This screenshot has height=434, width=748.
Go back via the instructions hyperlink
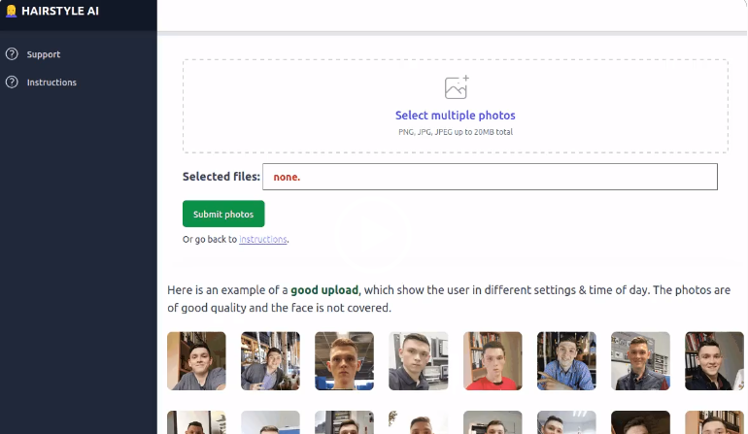(x=263, y=240)
